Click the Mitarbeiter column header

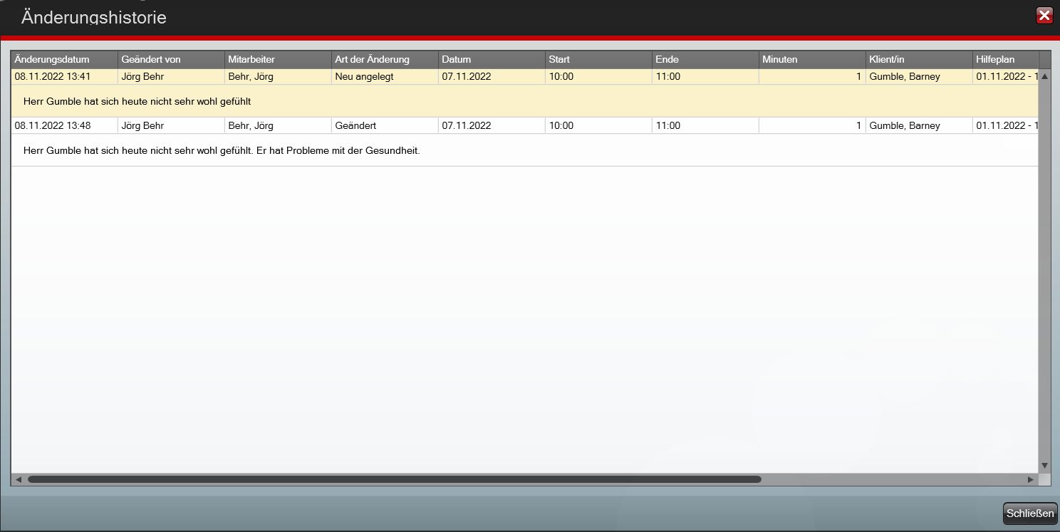pos(278,60)
